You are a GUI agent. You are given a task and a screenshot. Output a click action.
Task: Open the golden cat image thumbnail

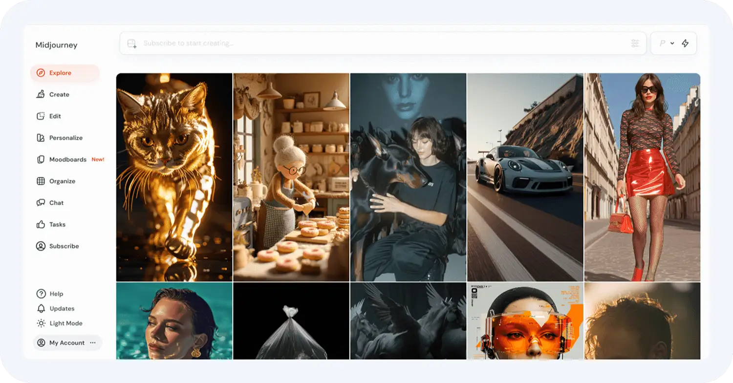click(x=174, y=177)
